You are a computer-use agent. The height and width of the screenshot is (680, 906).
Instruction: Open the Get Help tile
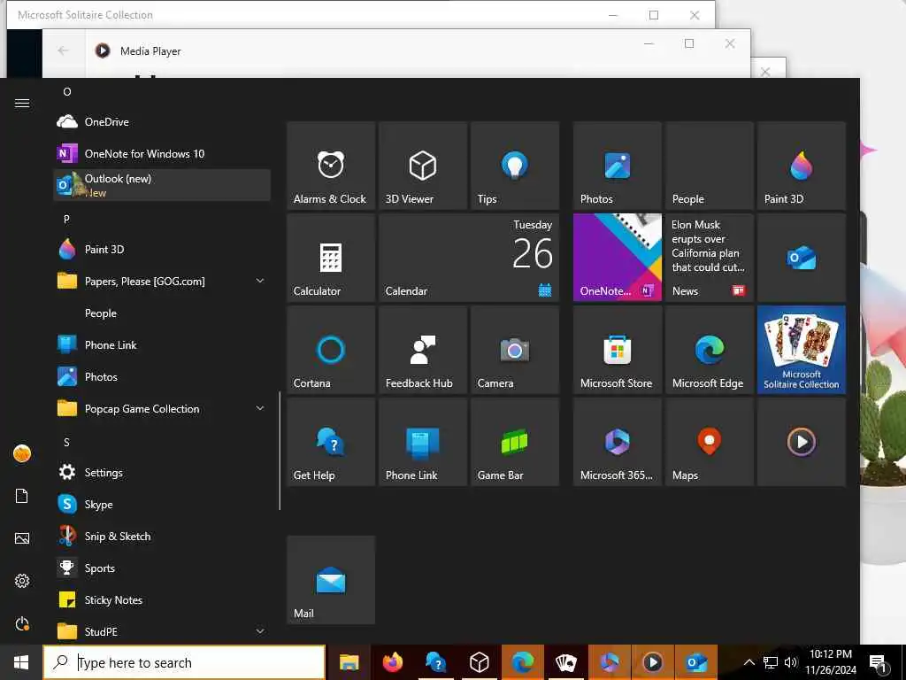click(x=331, y=442)
